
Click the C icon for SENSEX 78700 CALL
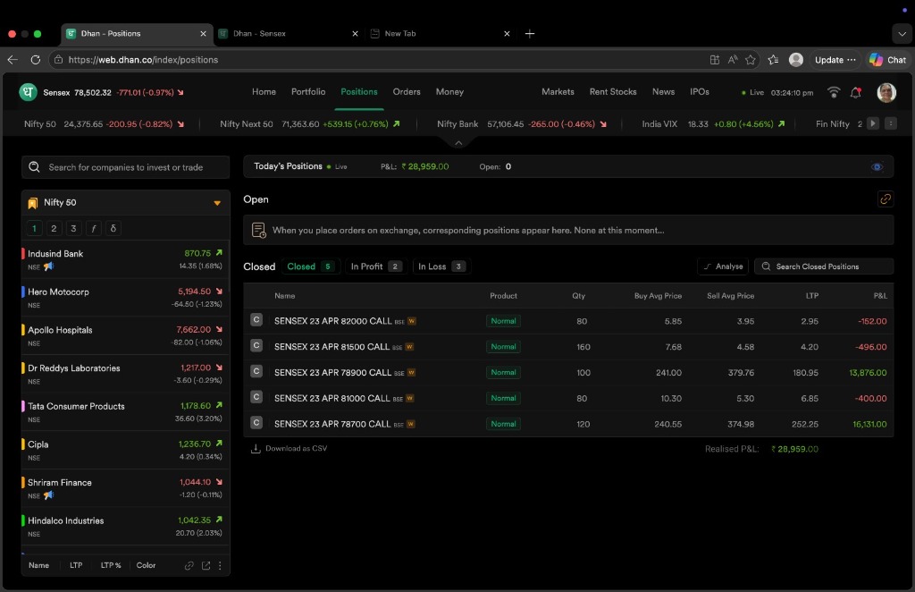[256, 423]
